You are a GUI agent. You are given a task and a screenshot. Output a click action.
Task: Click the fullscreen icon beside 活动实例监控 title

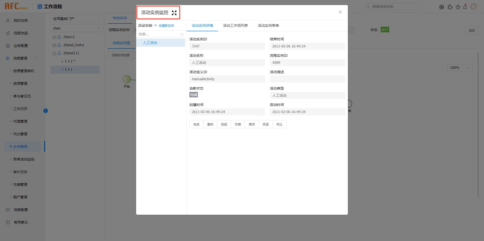click(x=174, y=13)
